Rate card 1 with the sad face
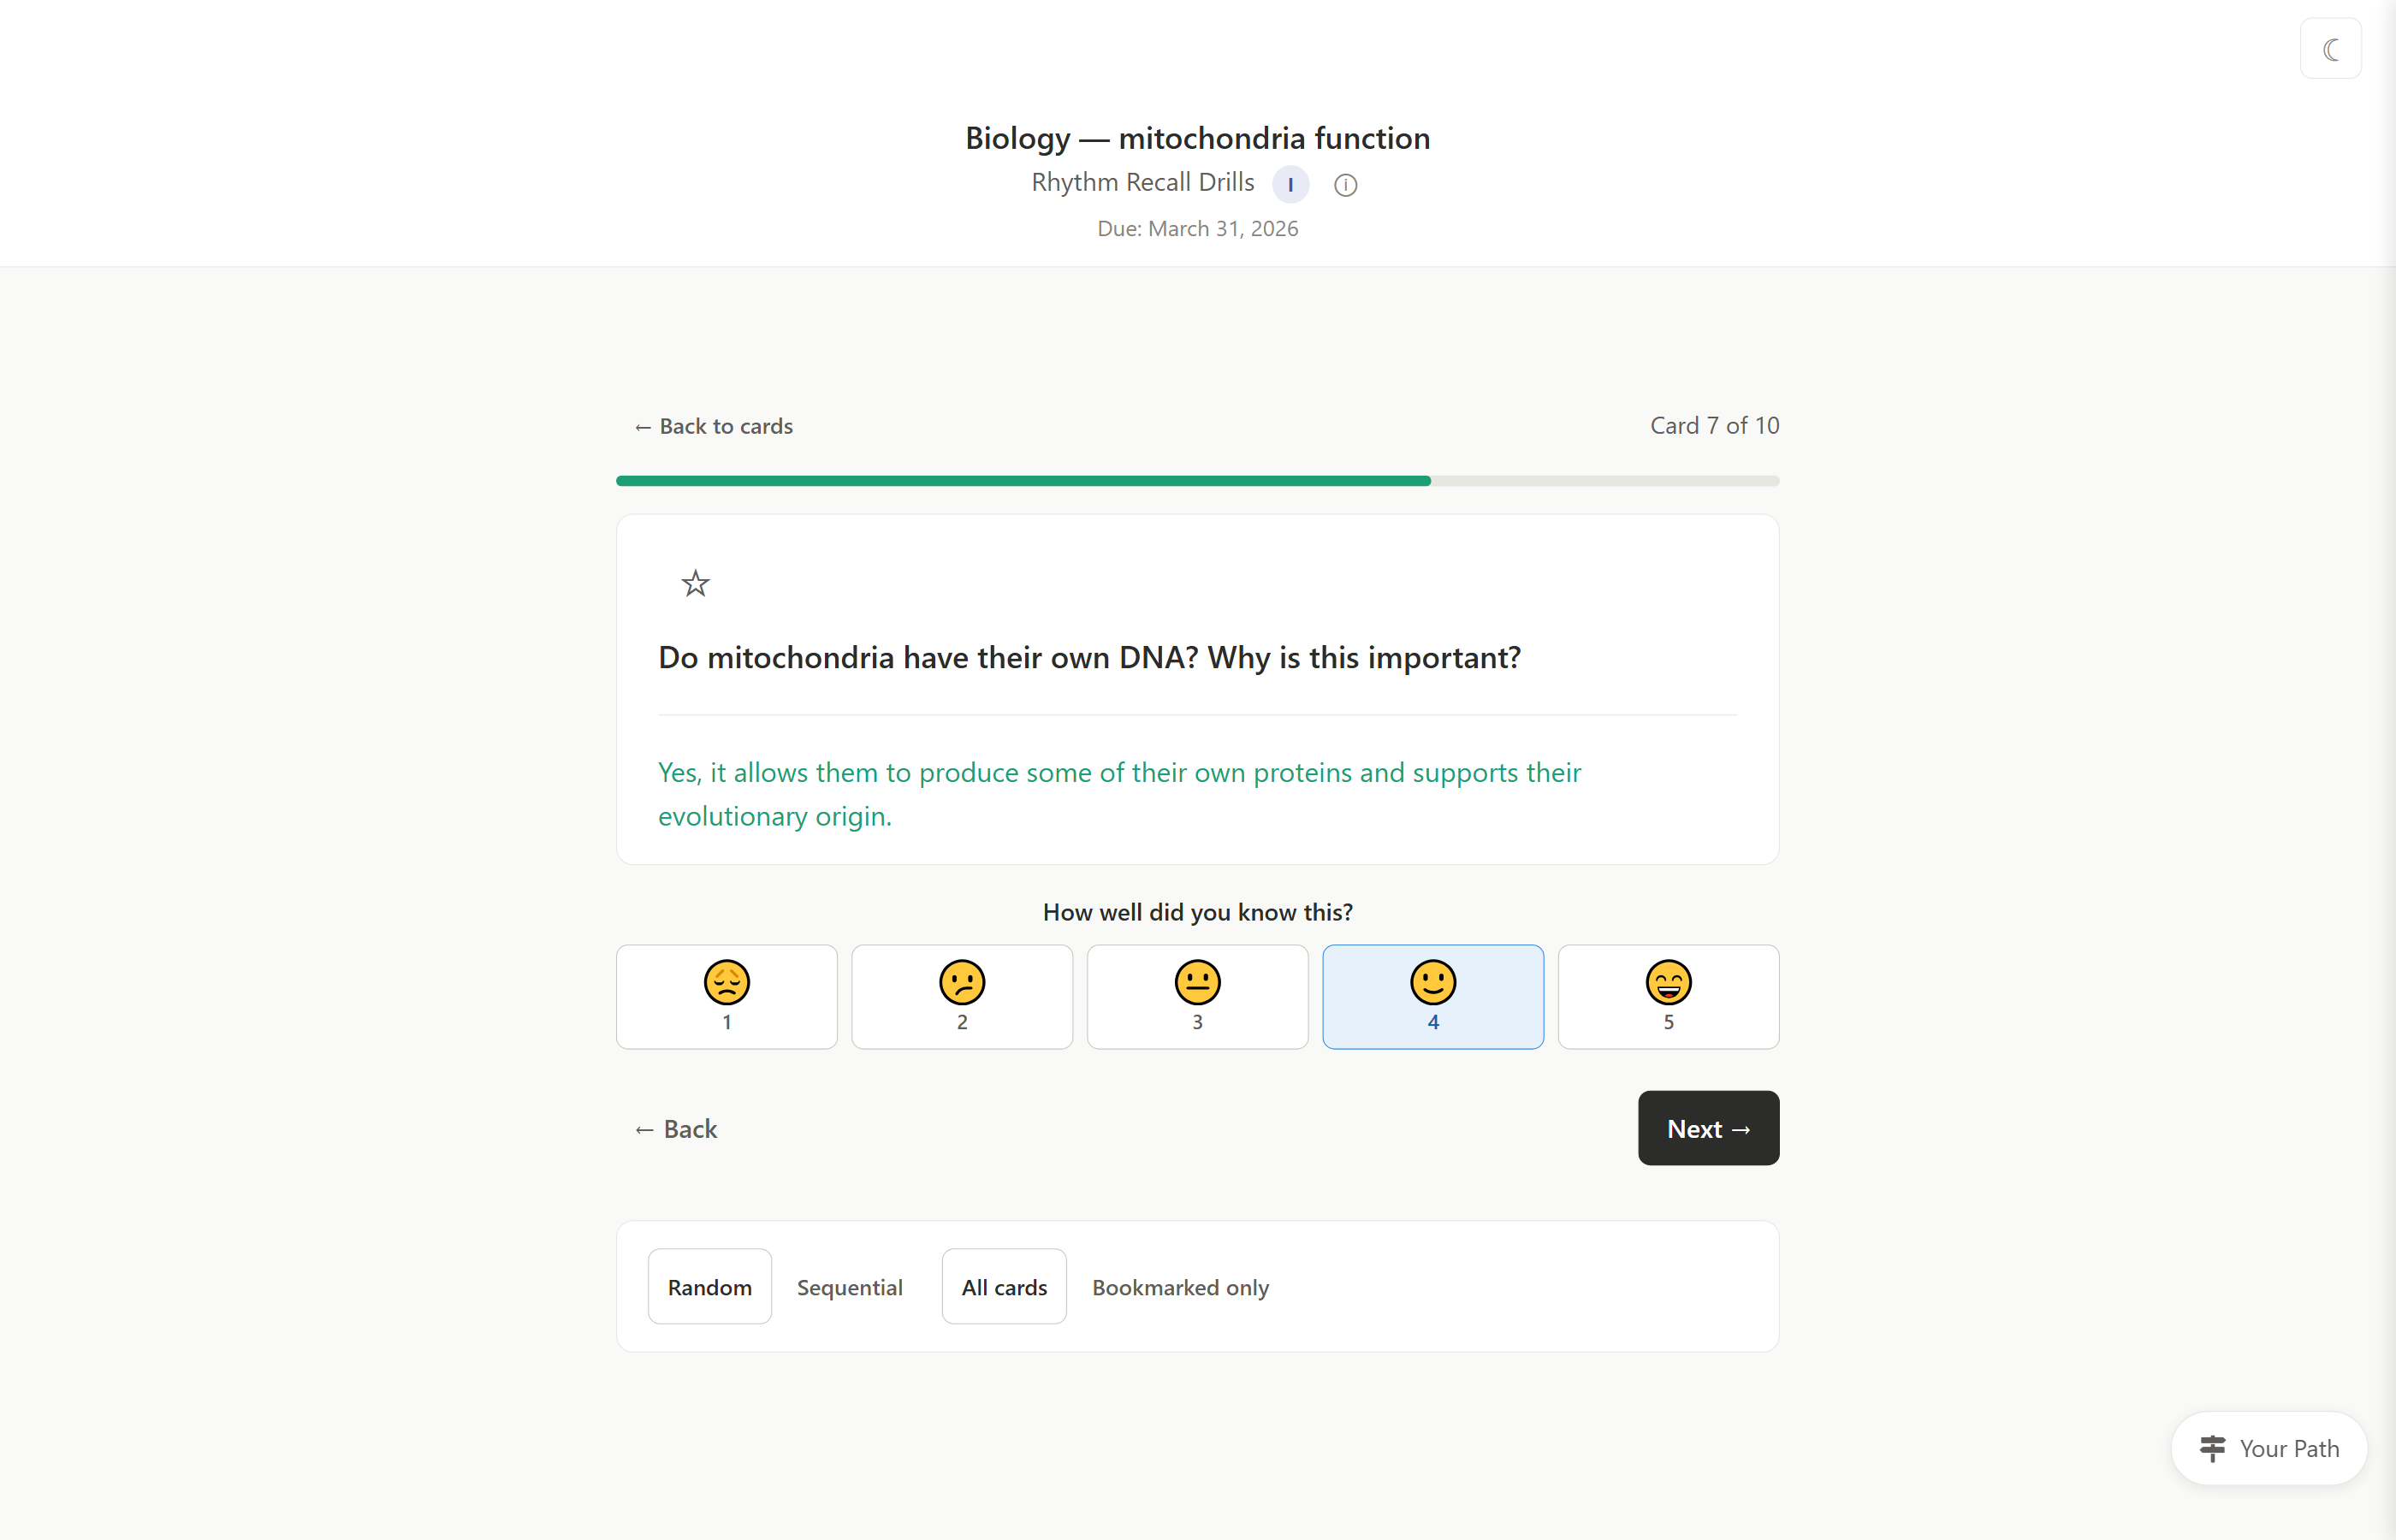The image size is (2396, 1540). (727, 997)
